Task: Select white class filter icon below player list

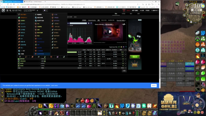Action: (64, 57)
